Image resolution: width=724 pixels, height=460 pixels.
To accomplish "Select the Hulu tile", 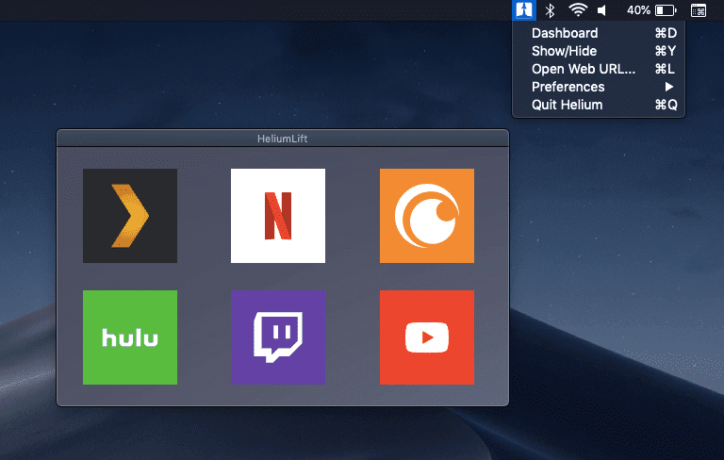I will [130, 337].
